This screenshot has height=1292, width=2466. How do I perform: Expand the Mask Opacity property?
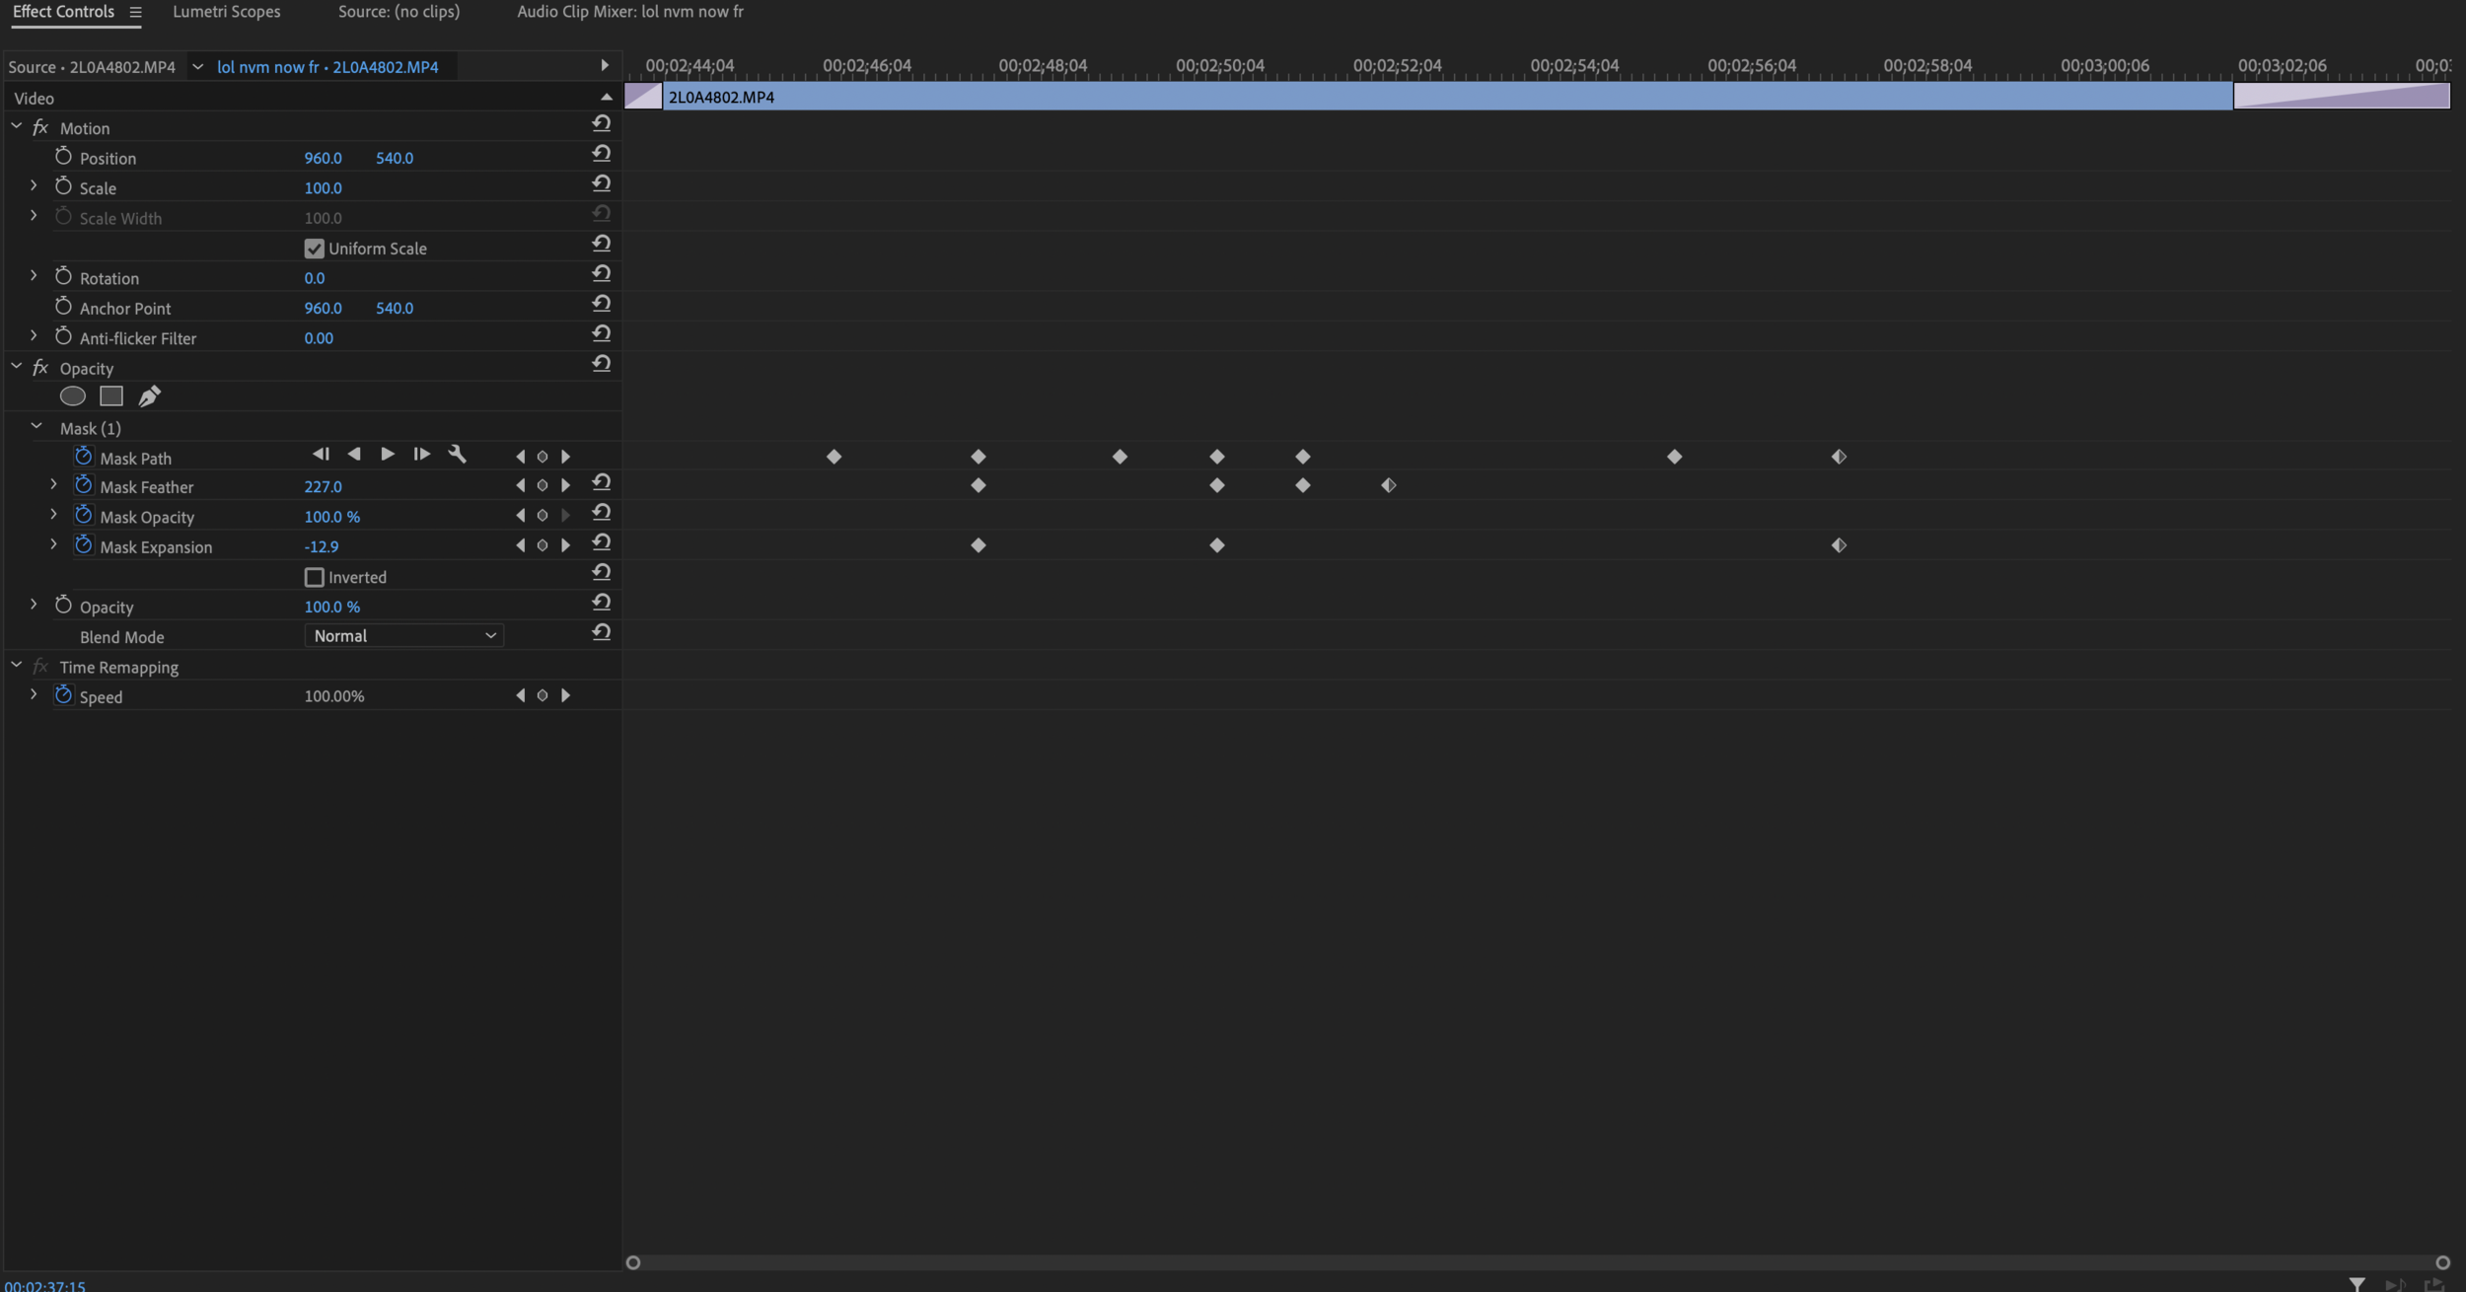(x=52, y=514)
